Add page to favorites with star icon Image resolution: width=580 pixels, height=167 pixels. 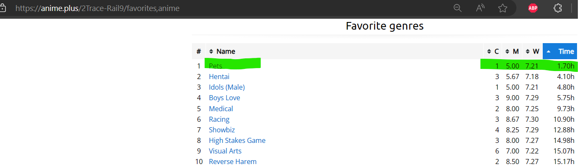tap(503, 8)
